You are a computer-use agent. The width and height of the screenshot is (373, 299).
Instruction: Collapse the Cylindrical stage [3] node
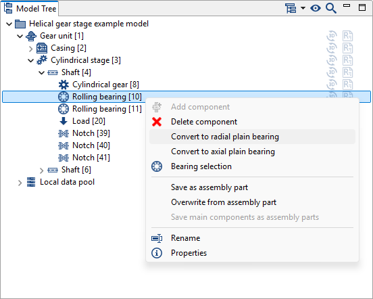(x=30, y=60)
